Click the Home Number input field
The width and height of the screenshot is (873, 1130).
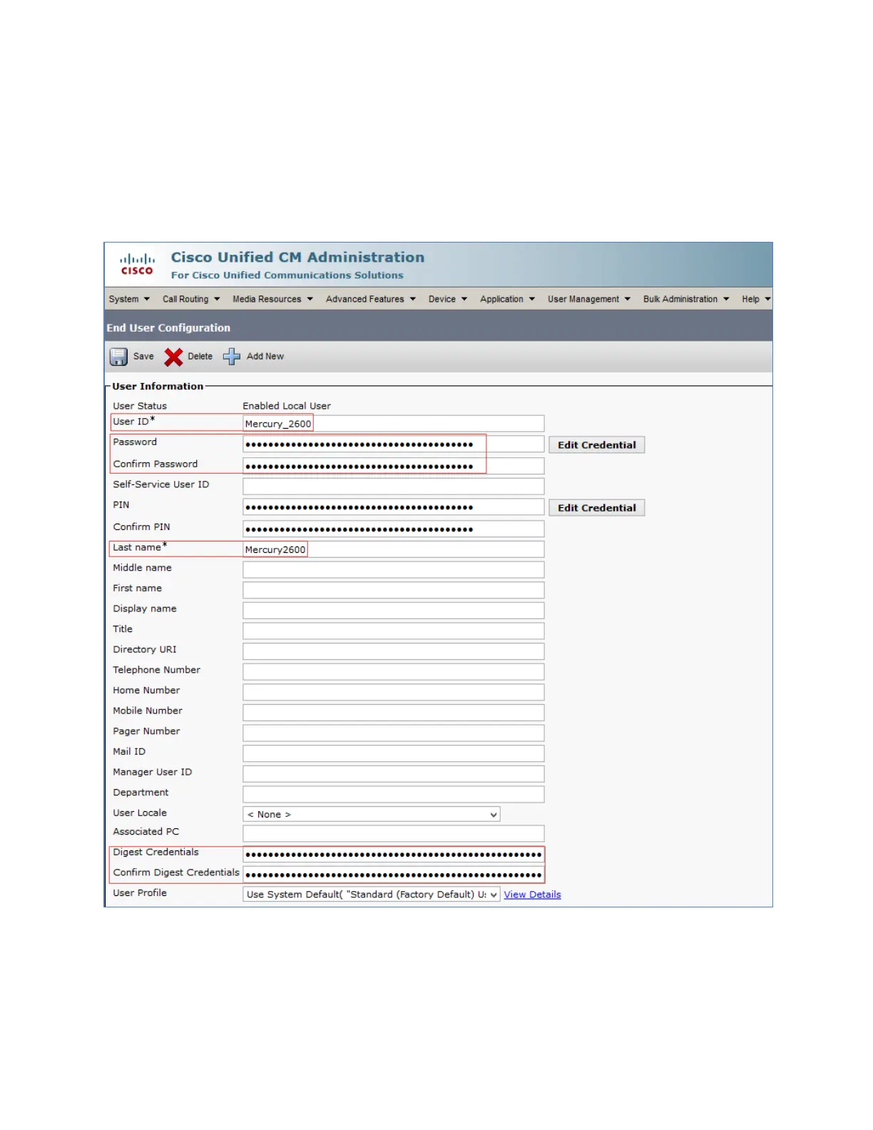394,693
